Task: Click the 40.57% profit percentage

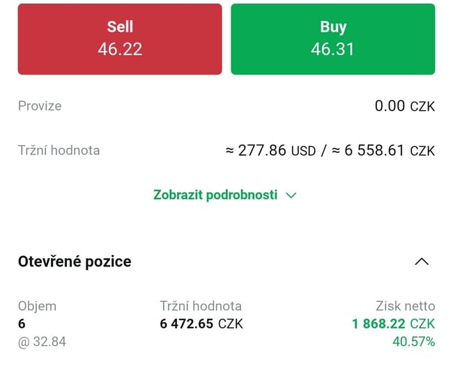Action: pyautogui.click(x=415, y=342)
